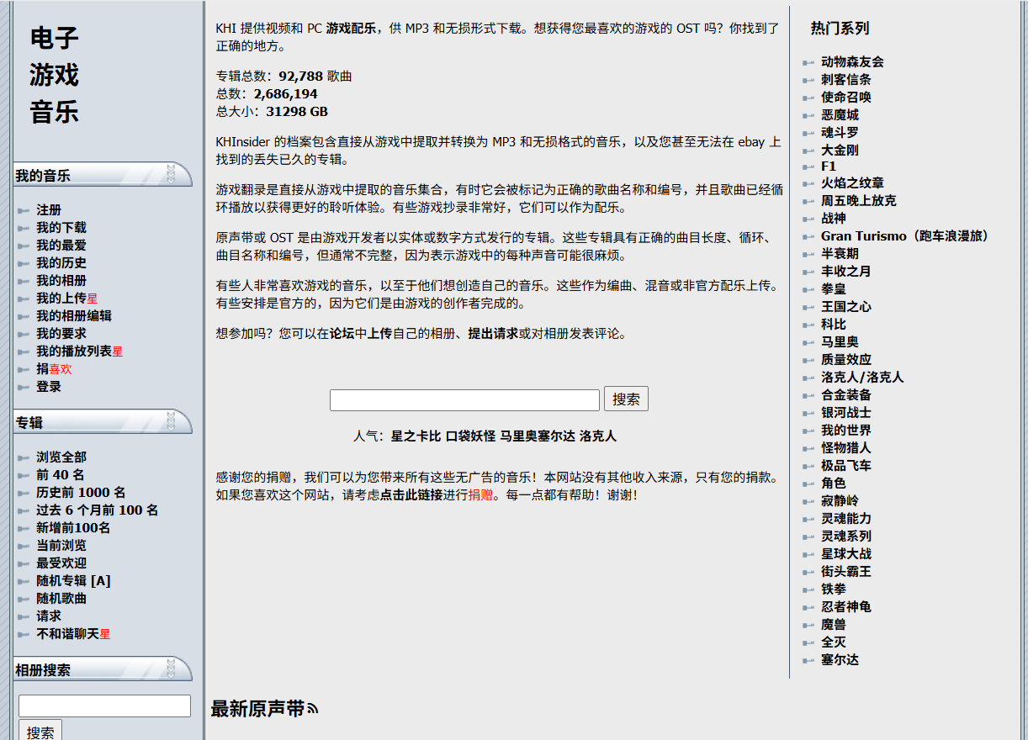The image size is (1028, 740).
Task: Select 星之卡比 from the popular searches
Action: (416, 436)
